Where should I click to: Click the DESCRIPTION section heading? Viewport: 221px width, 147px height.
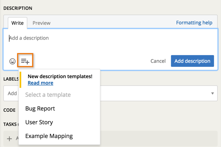click(18, 8)
